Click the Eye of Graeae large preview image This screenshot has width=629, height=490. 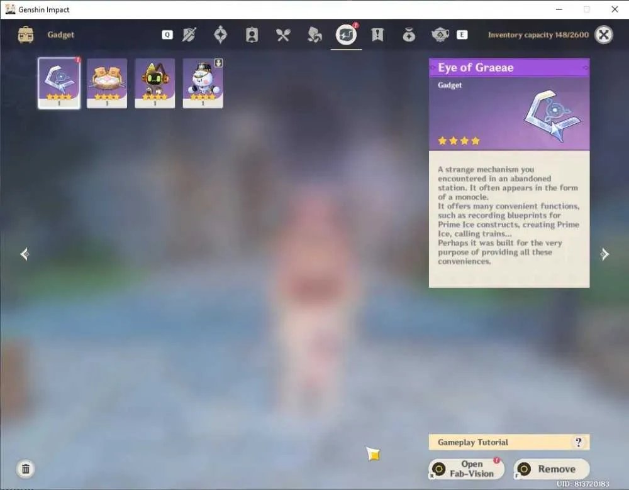click(x=552, y=116)
